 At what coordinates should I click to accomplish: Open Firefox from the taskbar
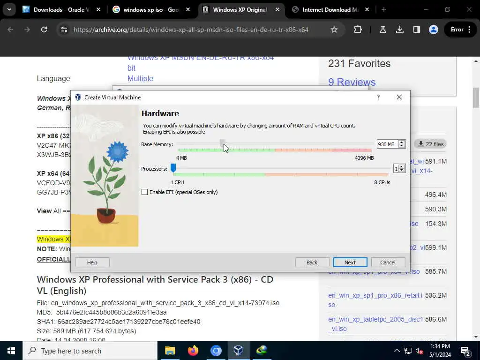click(x=193, y=351)
